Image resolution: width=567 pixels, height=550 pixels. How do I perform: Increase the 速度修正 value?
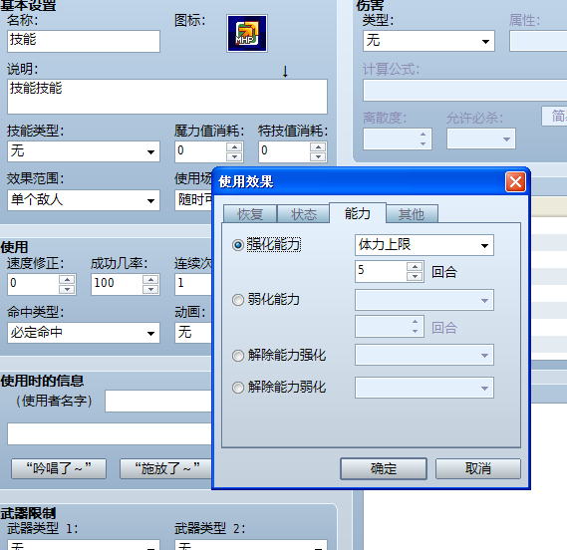click(67, 280)
